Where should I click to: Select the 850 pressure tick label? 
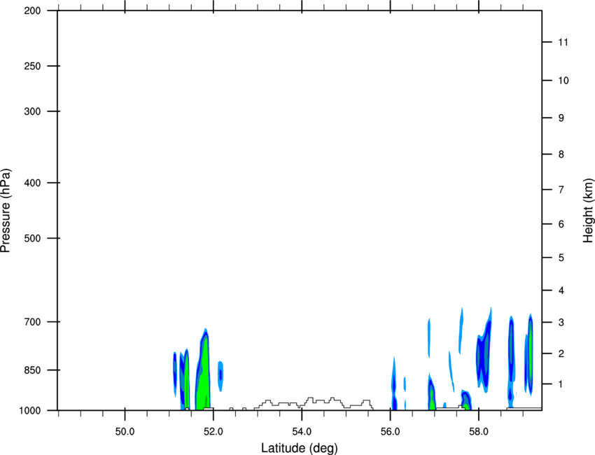pyautogui.click(x=32, y=370)
